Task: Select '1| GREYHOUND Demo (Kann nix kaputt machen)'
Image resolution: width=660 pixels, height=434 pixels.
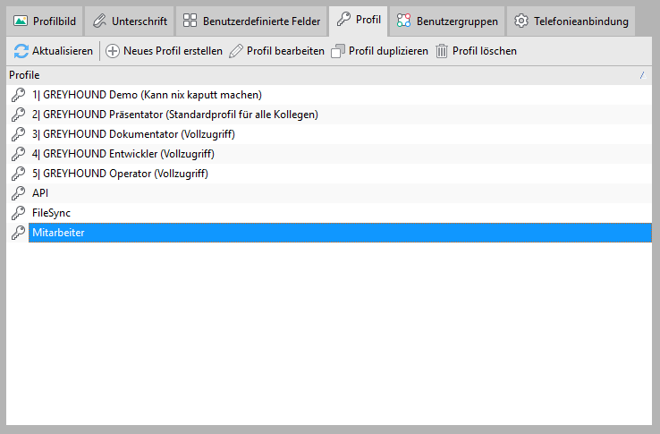Action: [x=329, y=95]
